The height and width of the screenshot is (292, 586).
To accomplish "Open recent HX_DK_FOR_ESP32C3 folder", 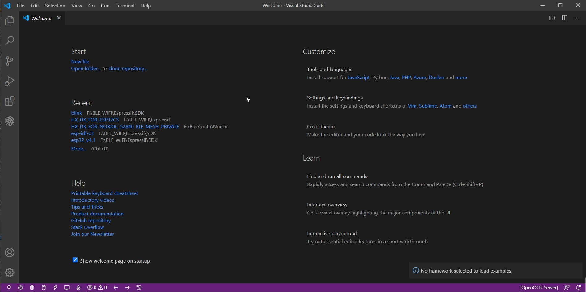I will tap(95, 120).
